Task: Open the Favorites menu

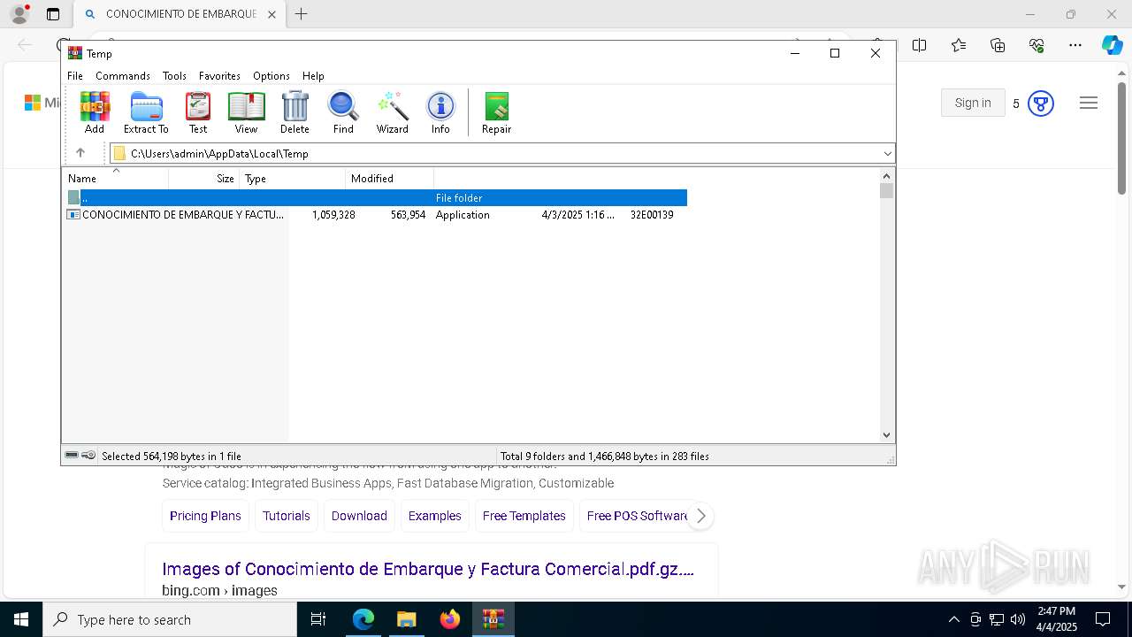Action: coord(219,76)
